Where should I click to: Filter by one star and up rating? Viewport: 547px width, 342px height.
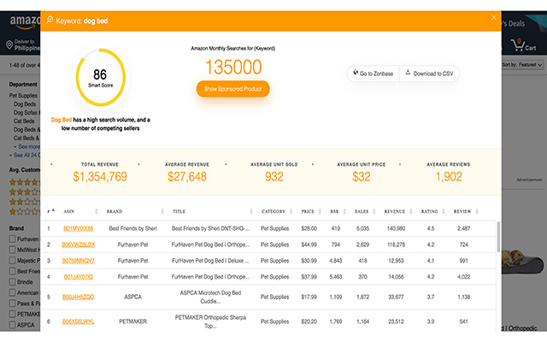coord(25,211)
